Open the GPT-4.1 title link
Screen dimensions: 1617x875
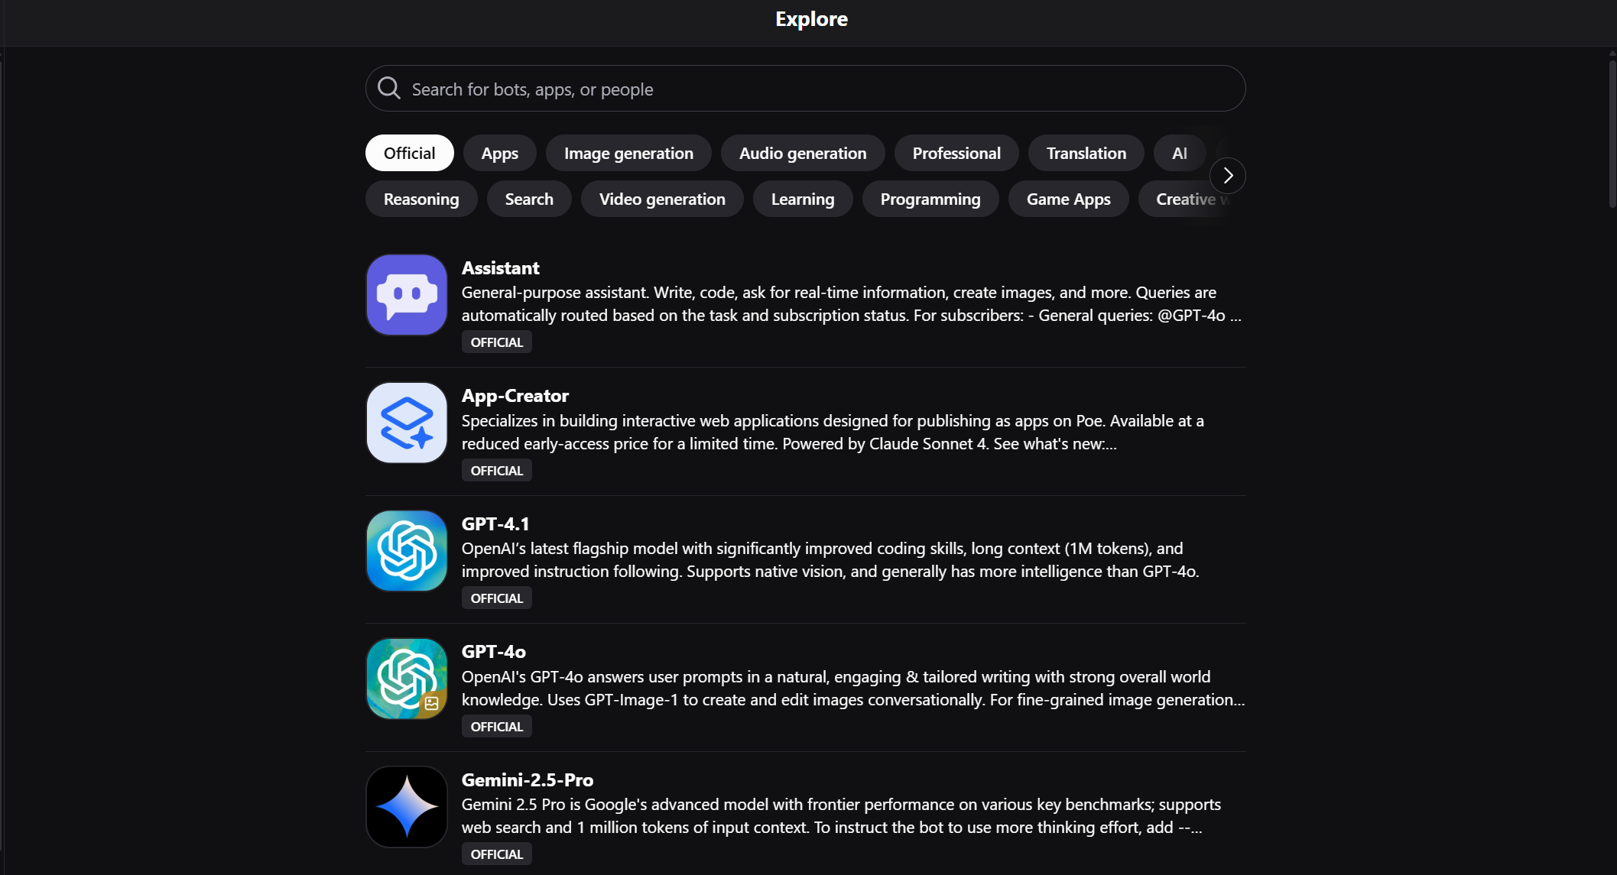pyautogui.click(x=495, y=524)
